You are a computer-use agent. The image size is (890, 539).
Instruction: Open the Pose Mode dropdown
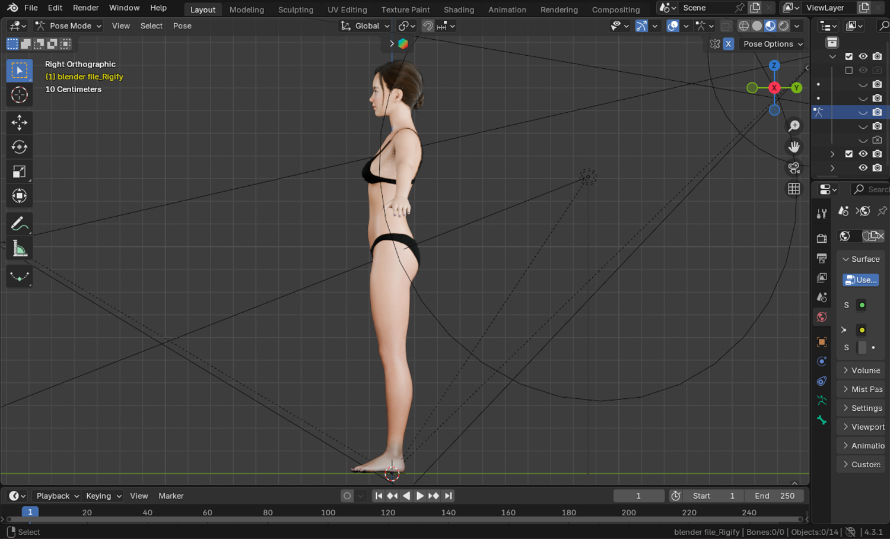tap(68, 26)
